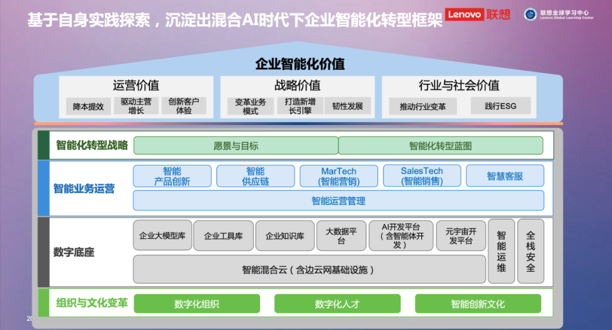Open the 愿景与目标 block

(x=236, y=145)
